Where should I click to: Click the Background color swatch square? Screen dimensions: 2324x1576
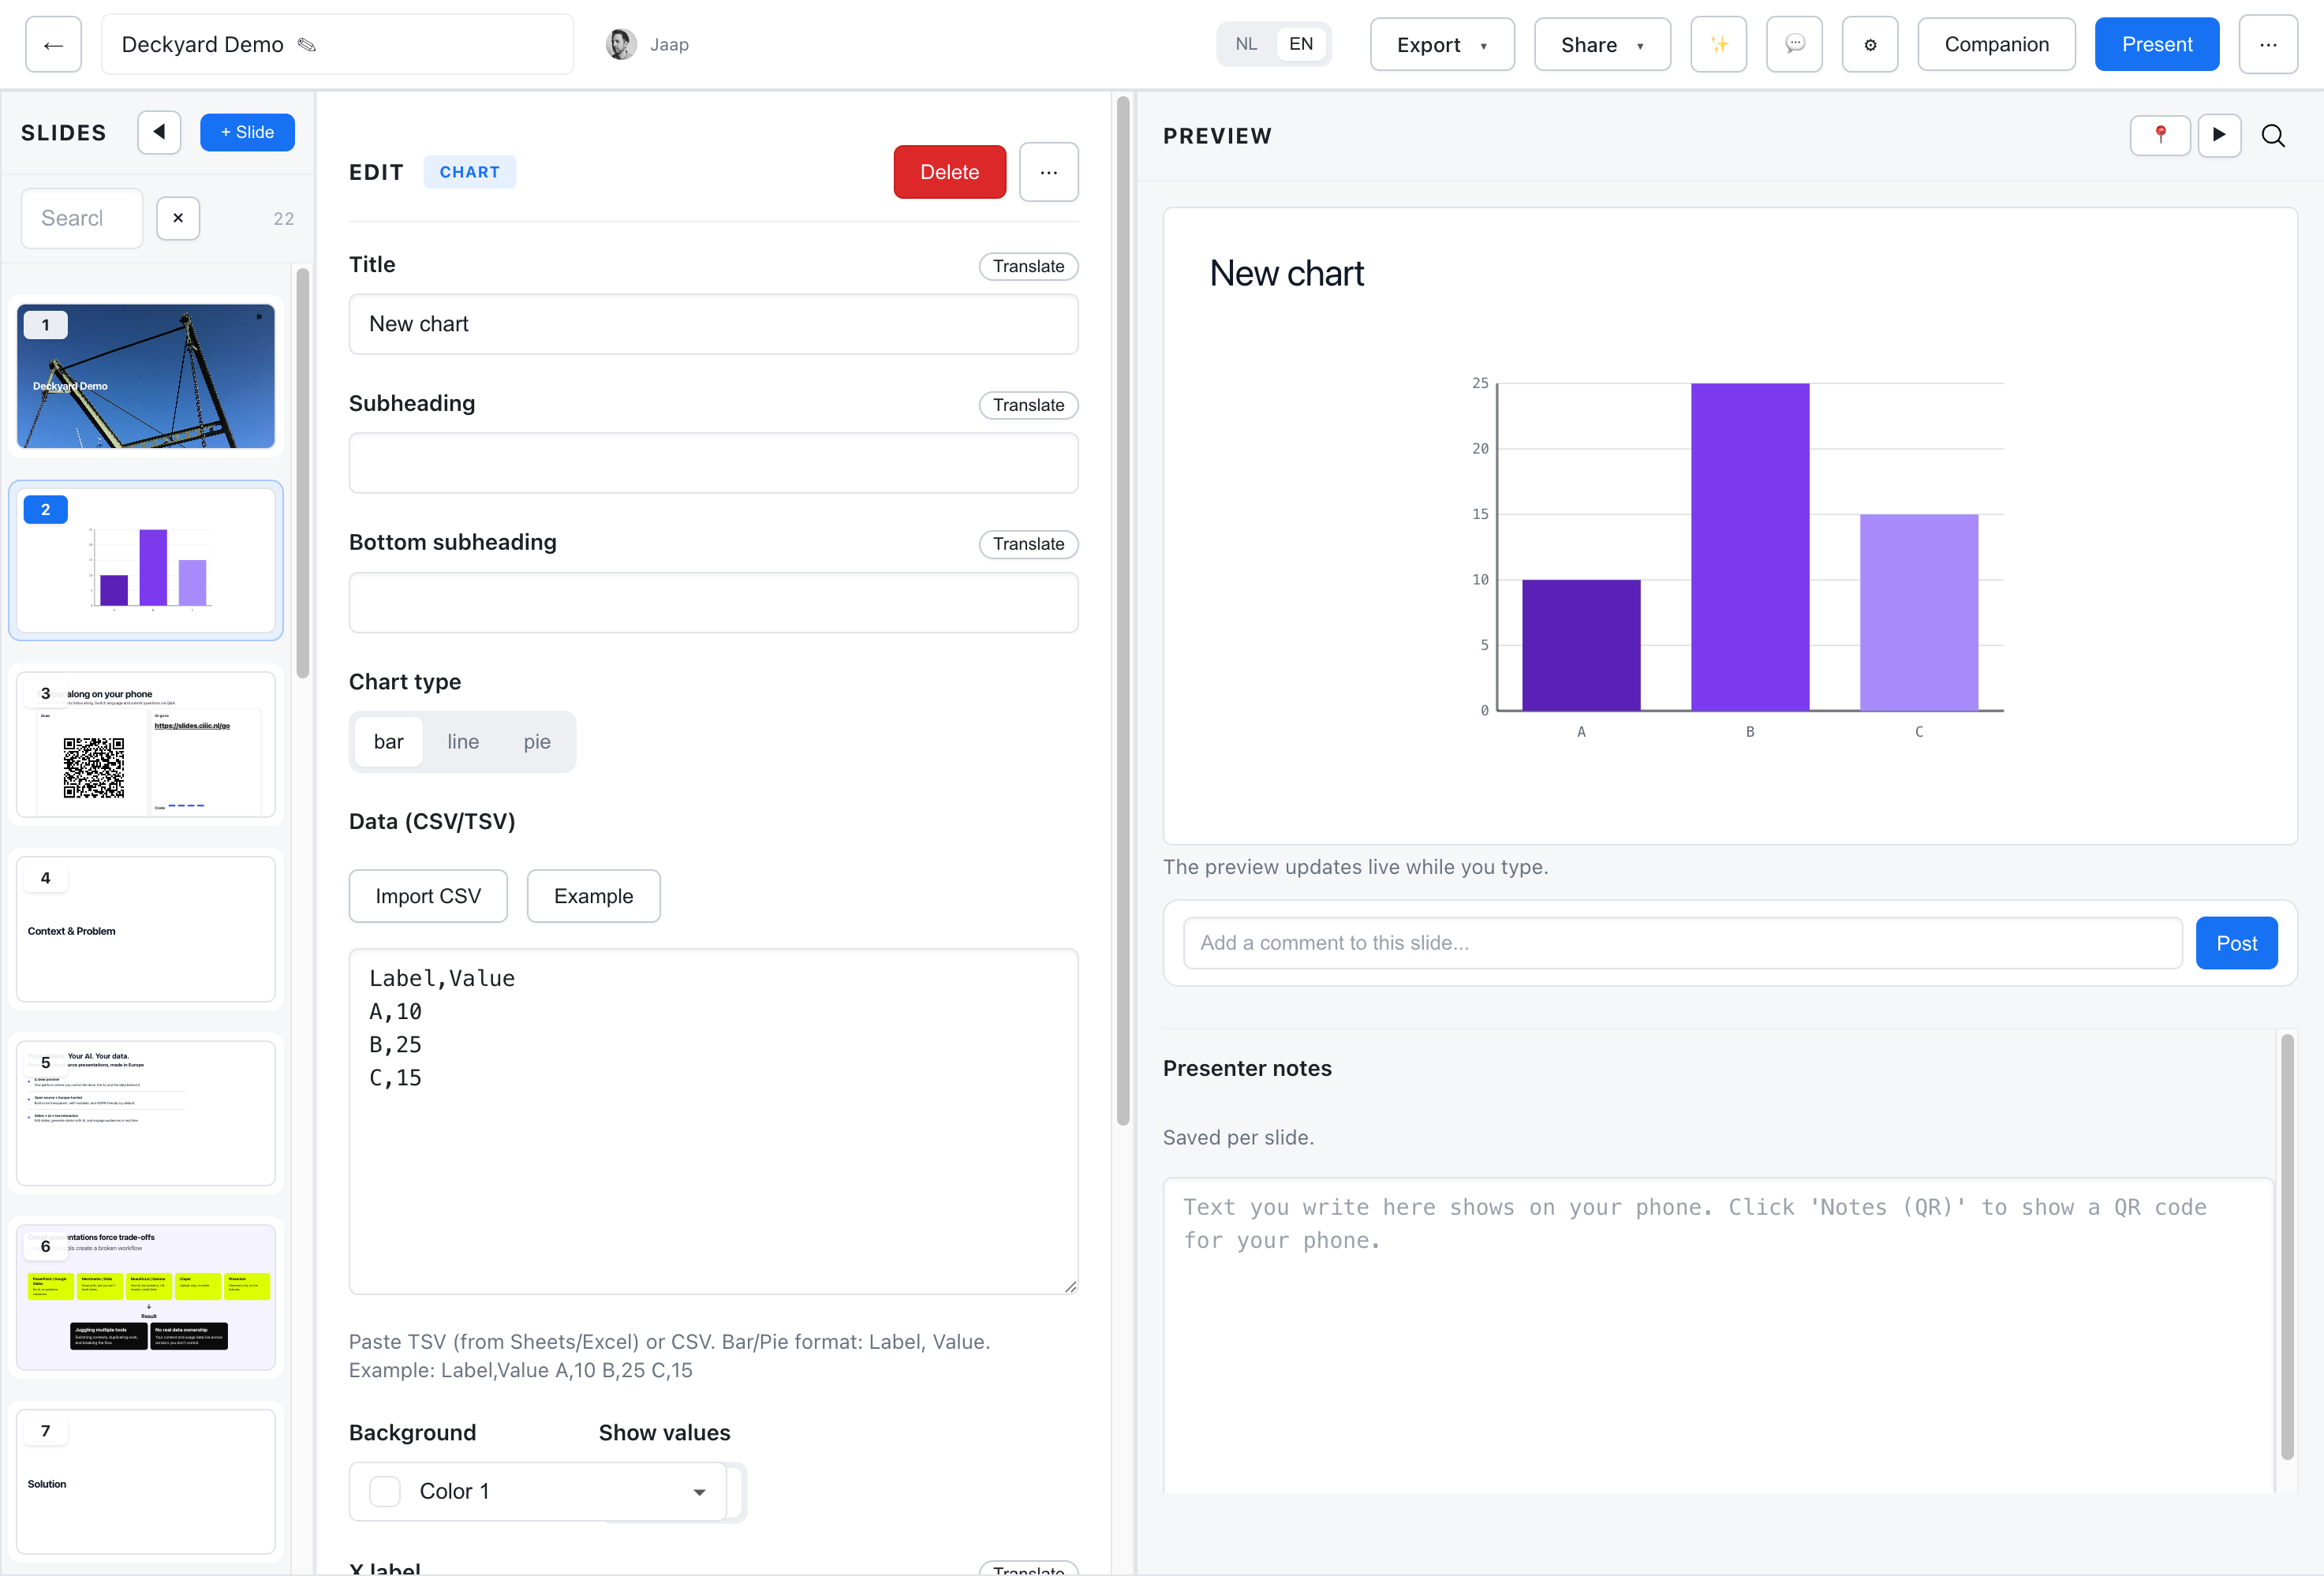(385, 1491)
